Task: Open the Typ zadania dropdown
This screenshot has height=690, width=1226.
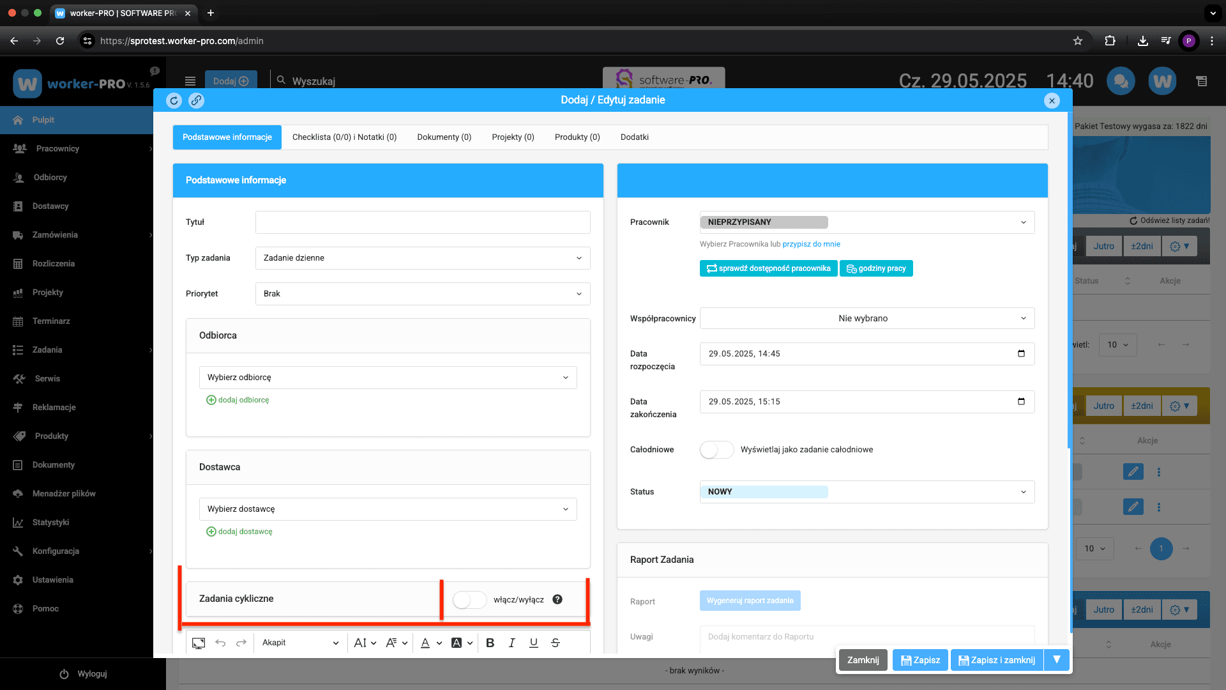Action: point(423,258)
